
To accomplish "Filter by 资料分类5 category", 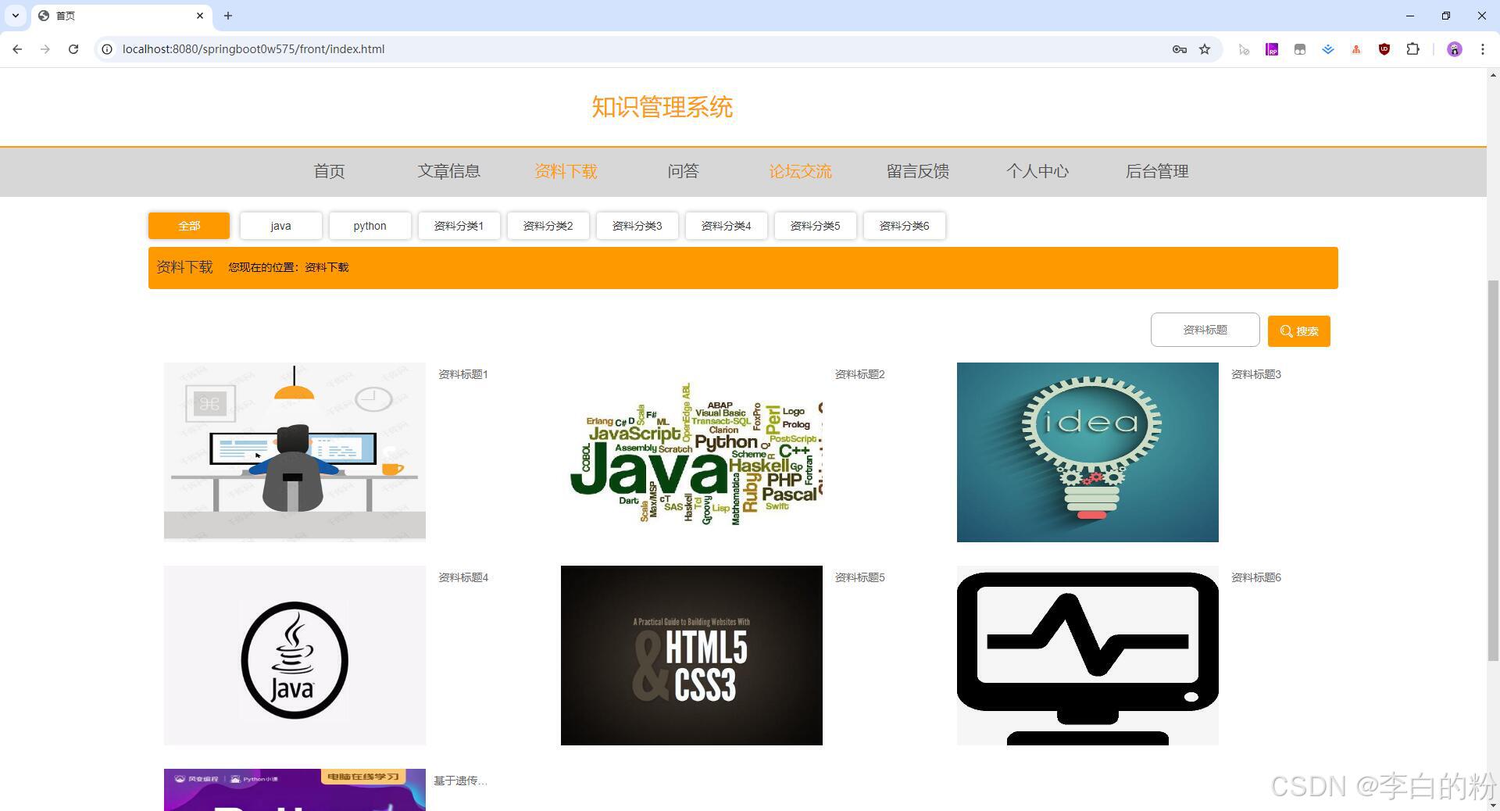I will tap(815, 226).
